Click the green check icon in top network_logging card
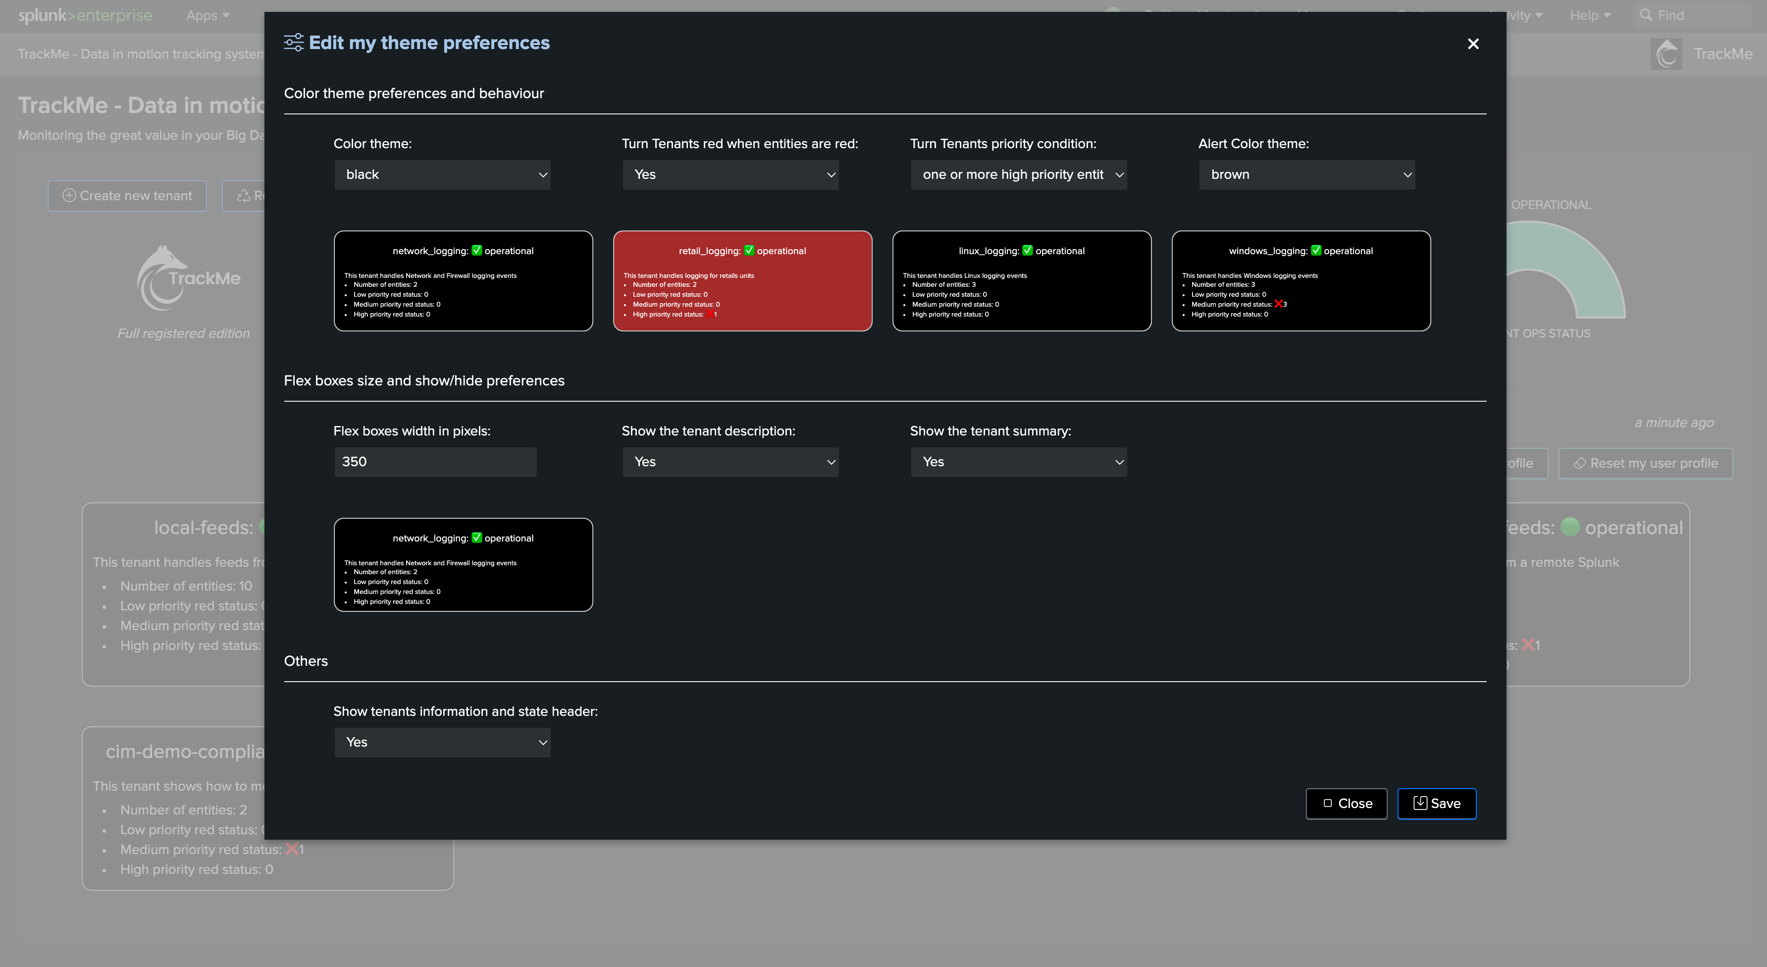Image resolution: width=1767 pixels, height=967 pixels. click(477, 251)
